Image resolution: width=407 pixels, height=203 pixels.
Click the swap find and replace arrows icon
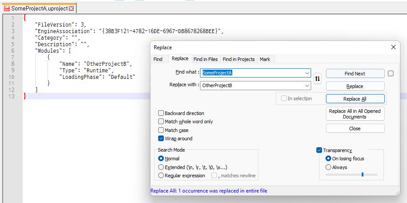pos(318,79)
